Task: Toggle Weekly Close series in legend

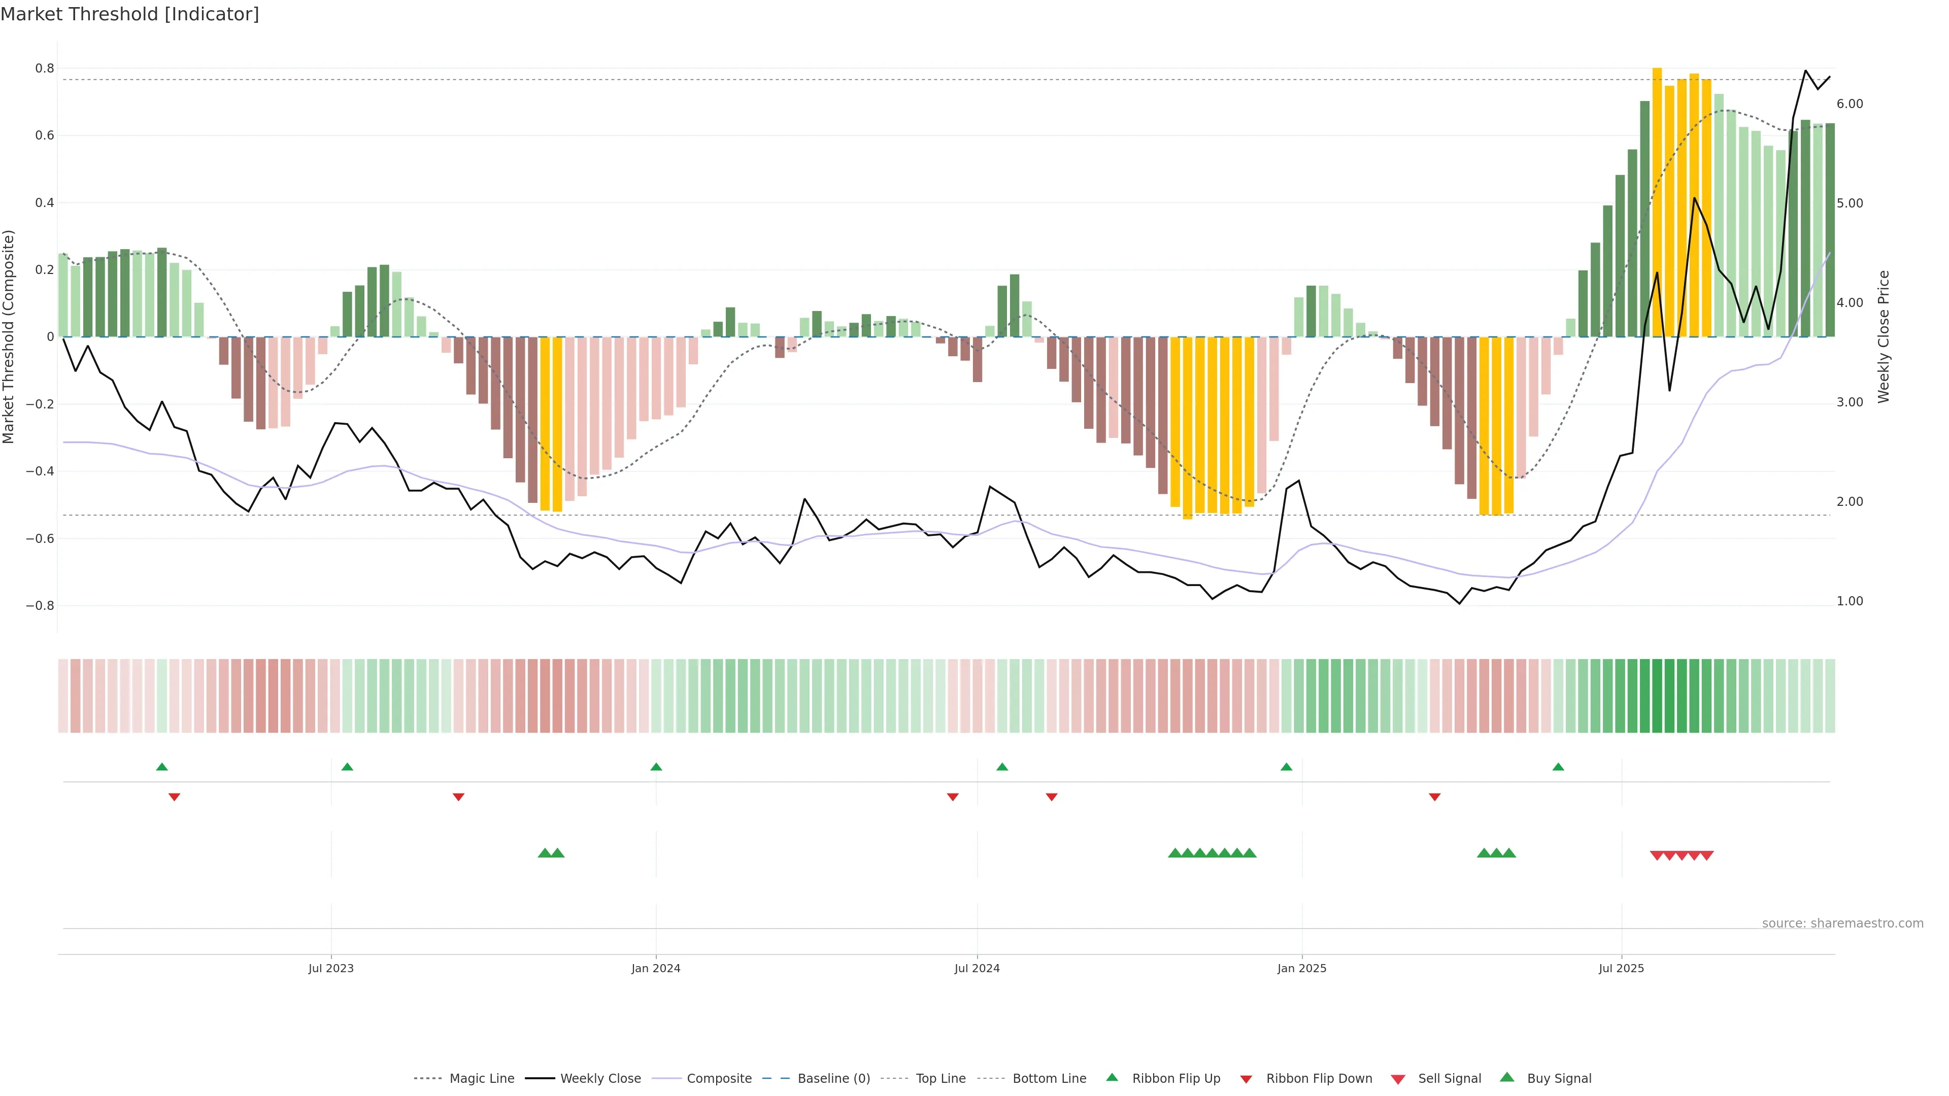Action: click(x=600, y=1079)
